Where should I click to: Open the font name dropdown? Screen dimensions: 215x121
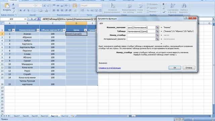point(34,6)
